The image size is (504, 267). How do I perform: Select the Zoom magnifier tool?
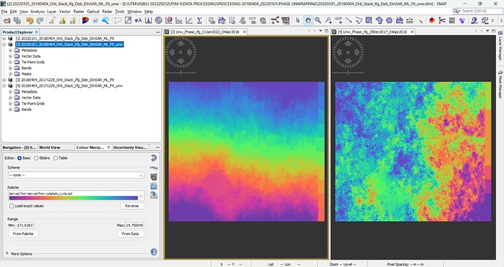(x=318, y=20)
